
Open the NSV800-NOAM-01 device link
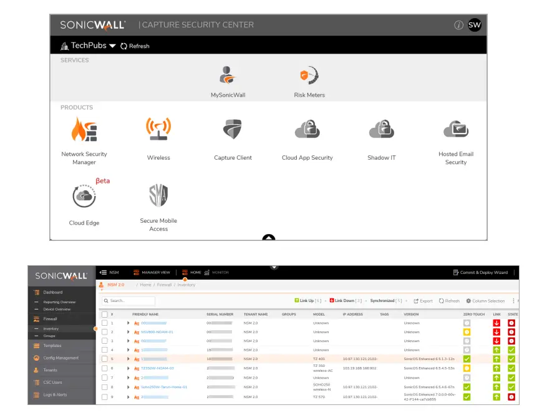pyautogui.click(x=157, y=332)
